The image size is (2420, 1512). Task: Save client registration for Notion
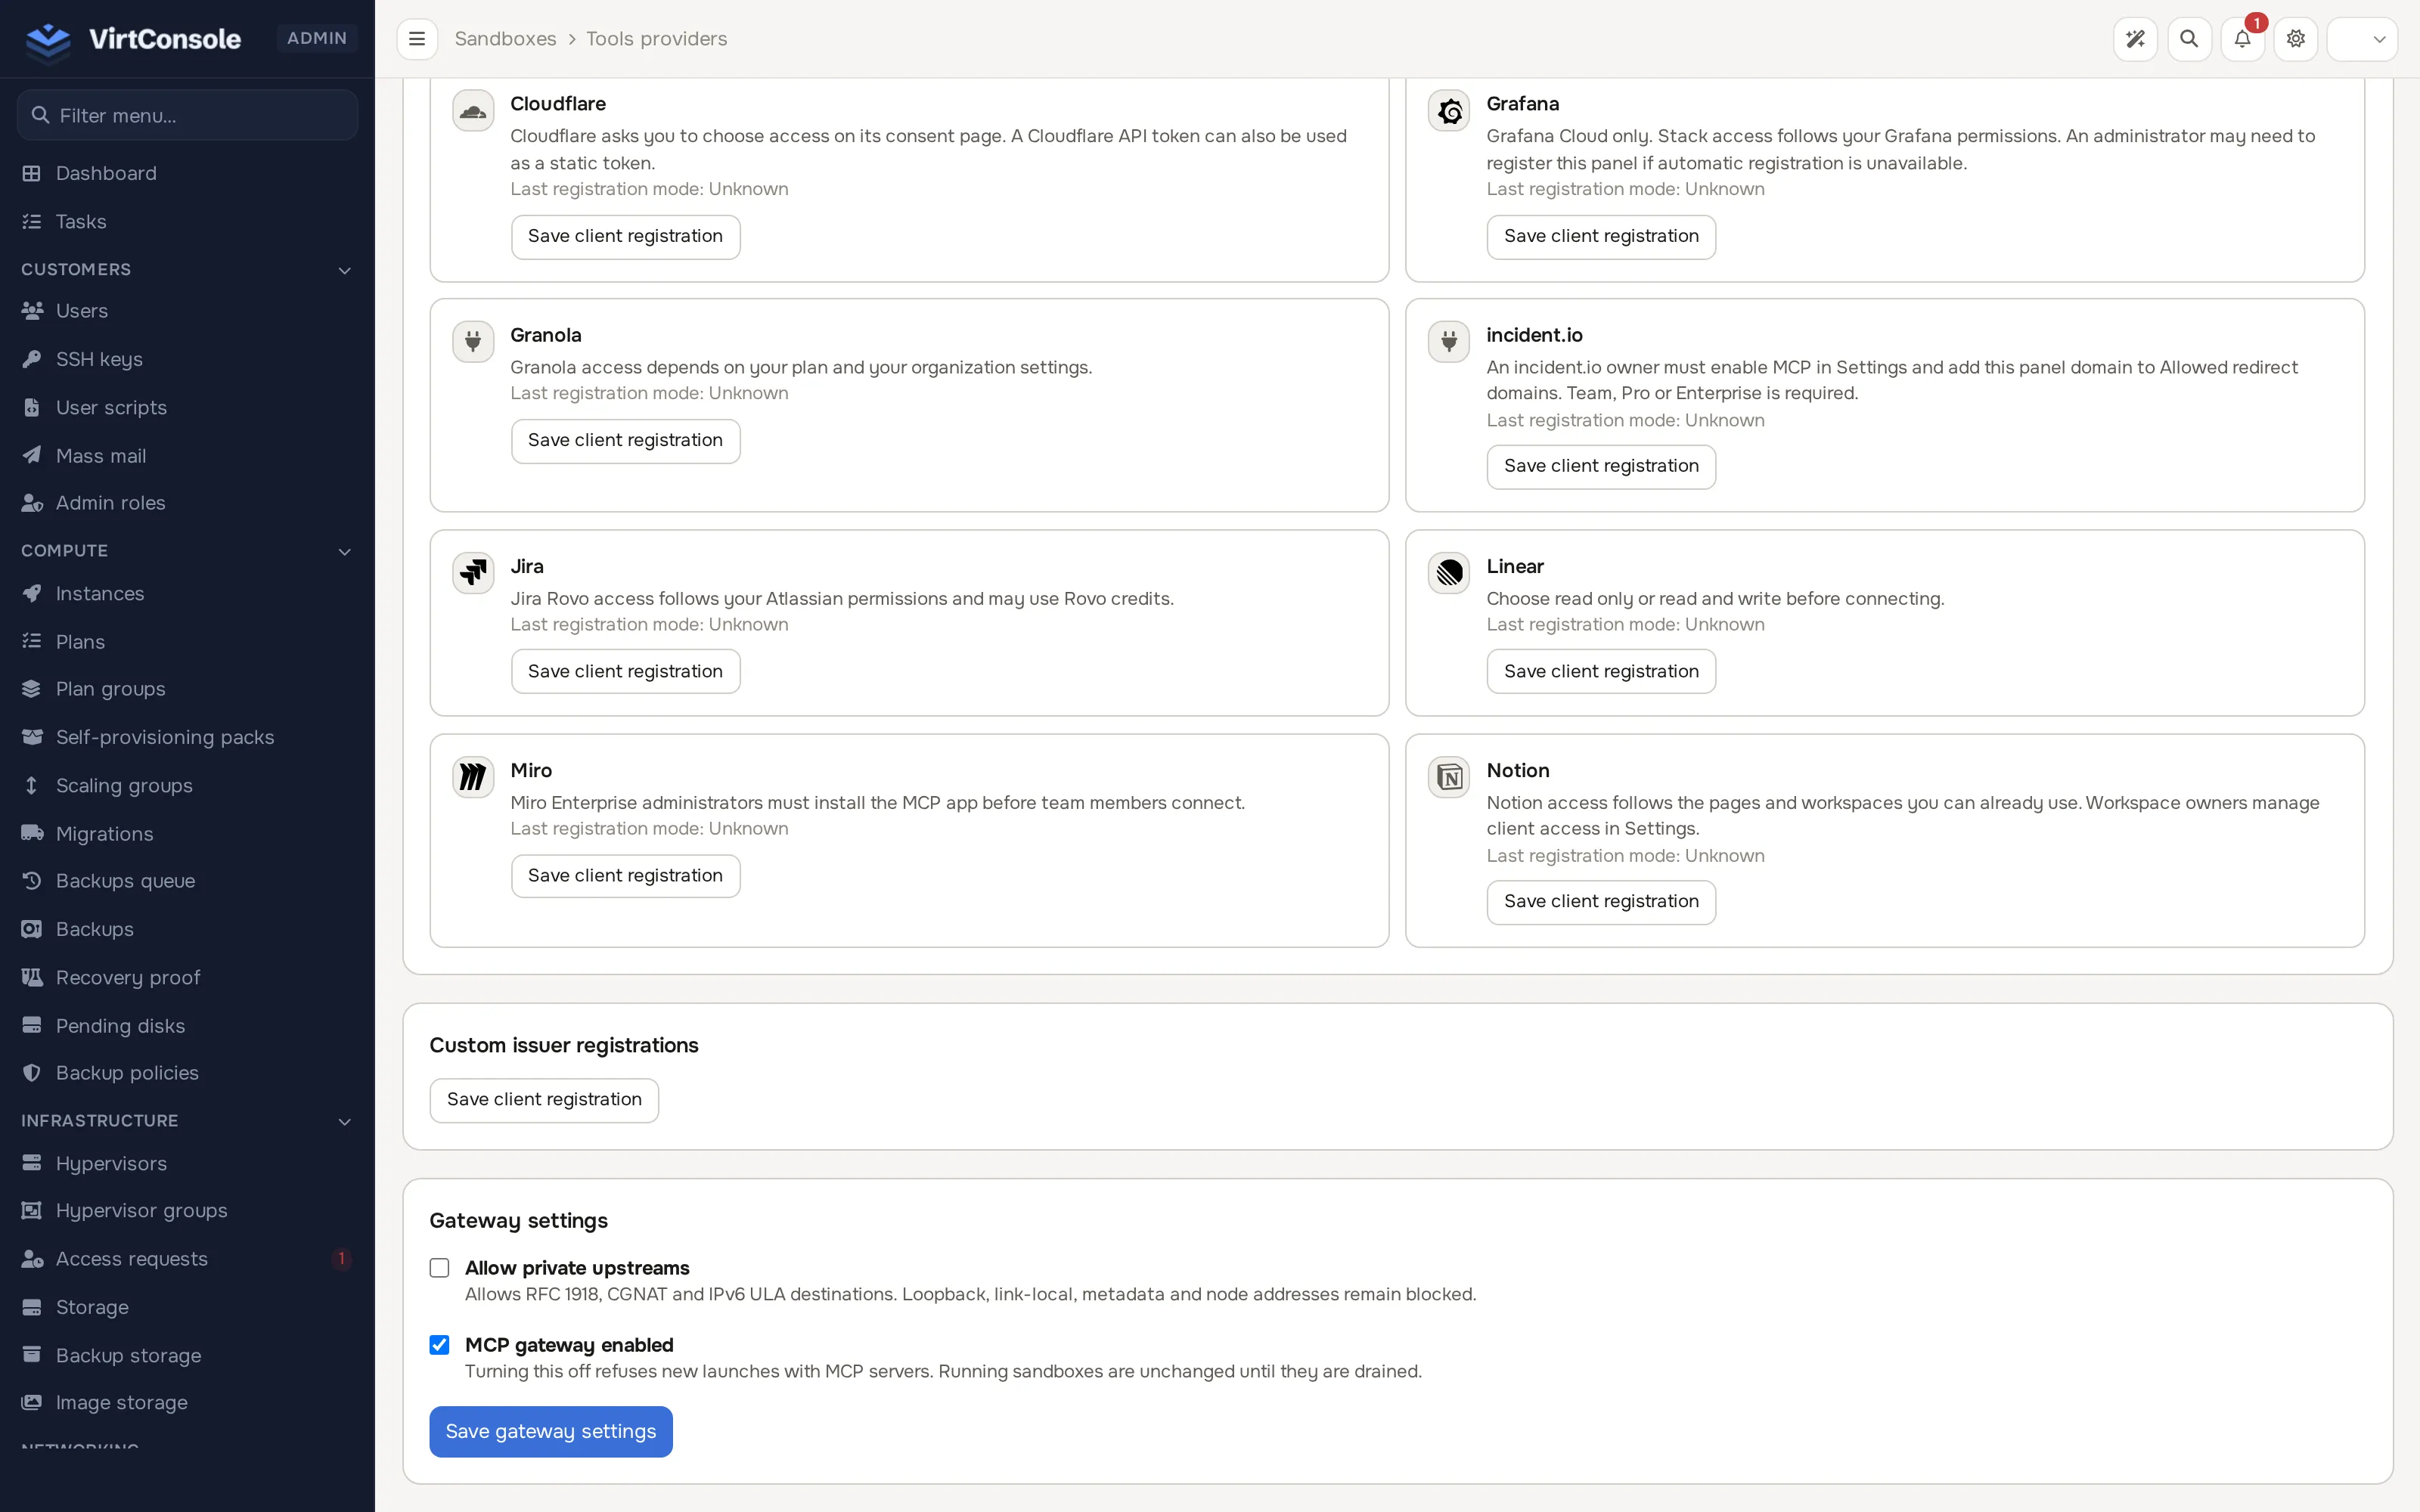(1601, 902)
